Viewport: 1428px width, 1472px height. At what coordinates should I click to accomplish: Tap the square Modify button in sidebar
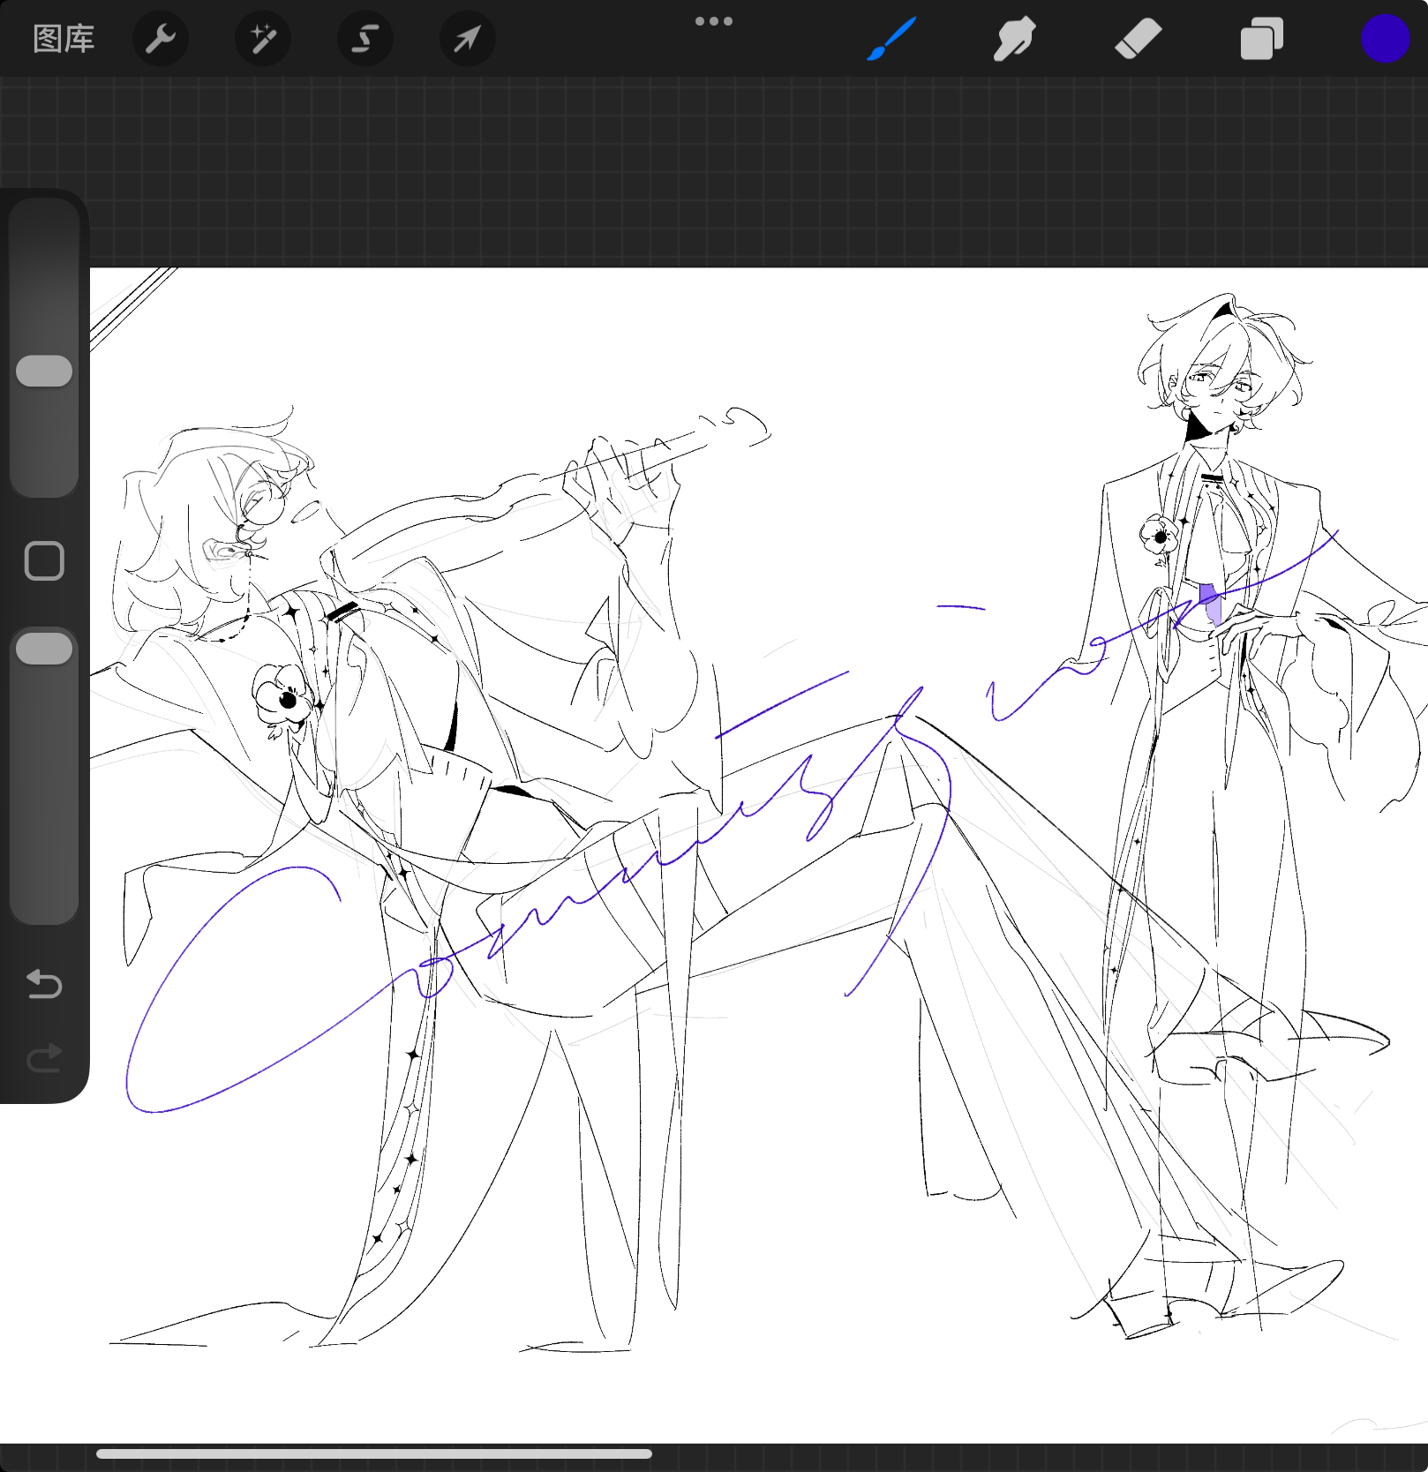(x=44, y=561)
